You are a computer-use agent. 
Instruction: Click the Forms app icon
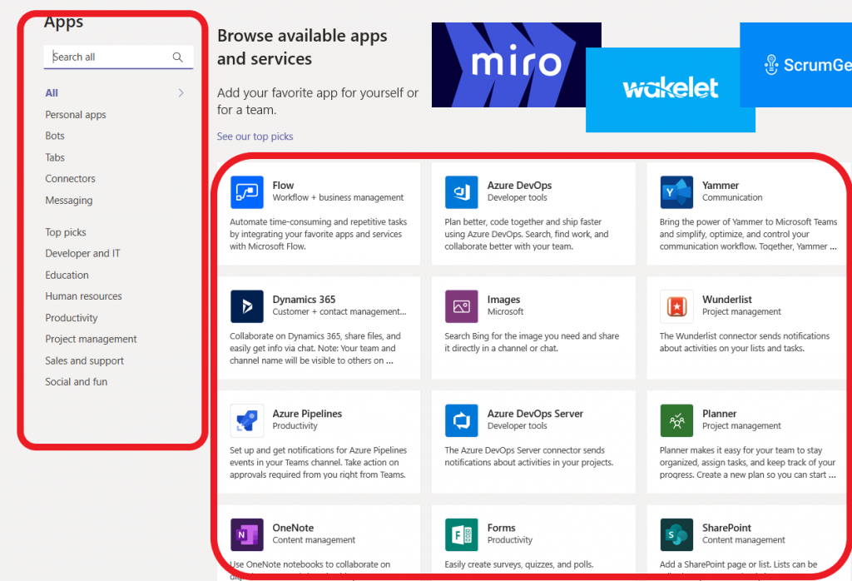[460, 535]
